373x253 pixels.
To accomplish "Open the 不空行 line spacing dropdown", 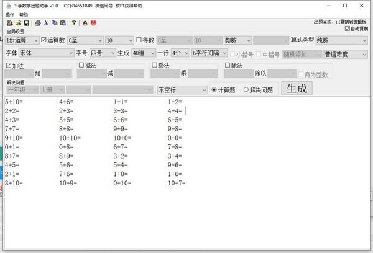I will tap(182, 90).
